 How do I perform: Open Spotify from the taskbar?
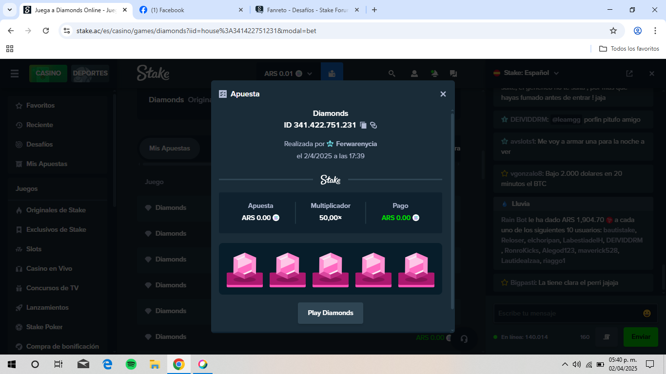click(x=131, y=364)
